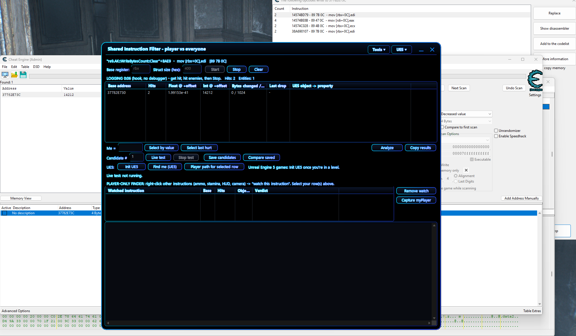576x336 pixels.
Task: Open Cheat Engine Settings logo icon
Action: (x=535, y=80)
